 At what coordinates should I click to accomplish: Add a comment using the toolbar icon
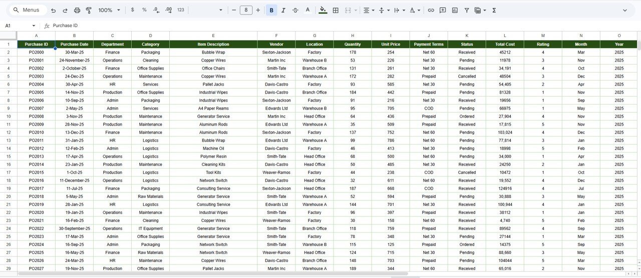[x=443, y=10]
